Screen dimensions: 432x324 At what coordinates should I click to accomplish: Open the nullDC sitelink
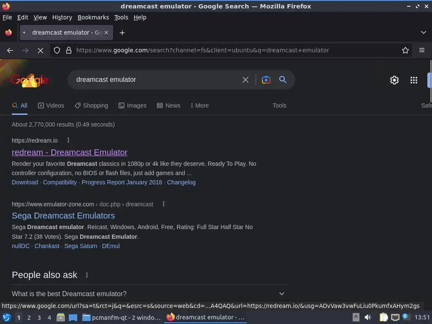tap(21, 246)
